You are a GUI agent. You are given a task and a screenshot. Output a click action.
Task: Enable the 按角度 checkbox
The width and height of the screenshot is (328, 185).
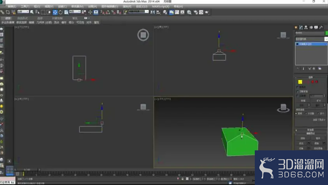click(x=297, y=96)
